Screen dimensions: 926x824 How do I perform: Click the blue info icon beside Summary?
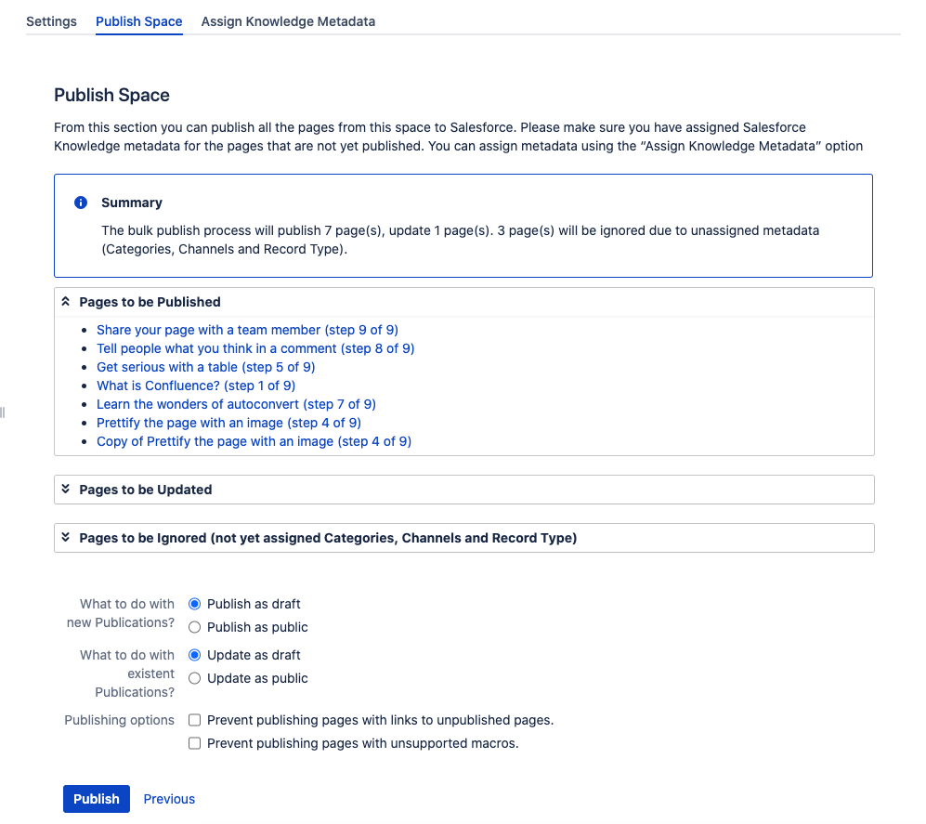(81, 203)
